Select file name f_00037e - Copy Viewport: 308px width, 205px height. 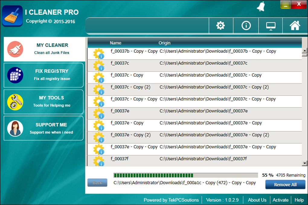127,123
